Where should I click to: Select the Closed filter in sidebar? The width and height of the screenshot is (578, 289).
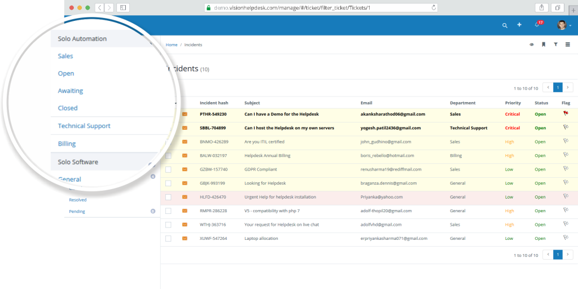click(x=68, y=108)
